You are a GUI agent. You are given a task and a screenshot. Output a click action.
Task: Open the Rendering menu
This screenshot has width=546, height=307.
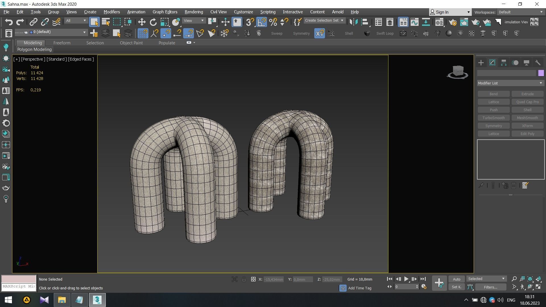194,12
